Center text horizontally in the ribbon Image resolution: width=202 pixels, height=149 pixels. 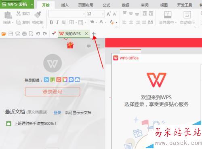click(131, 22)
